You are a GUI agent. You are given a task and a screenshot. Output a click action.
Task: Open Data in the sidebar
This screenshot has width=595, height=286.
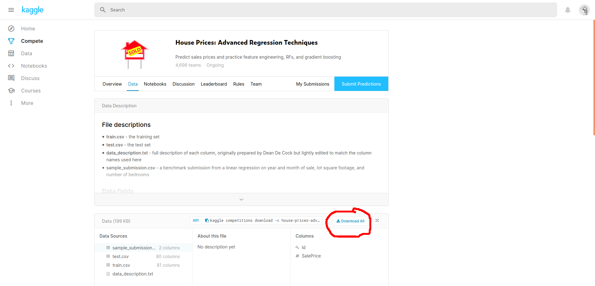(27, 53)
